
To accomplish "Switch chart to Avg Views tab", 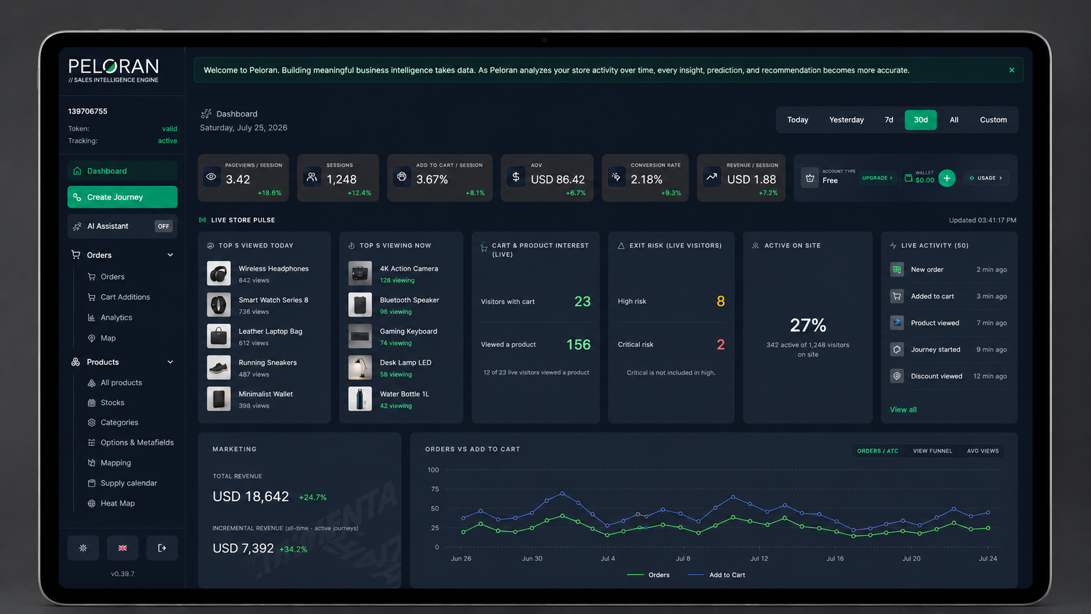I will [983, 451].
